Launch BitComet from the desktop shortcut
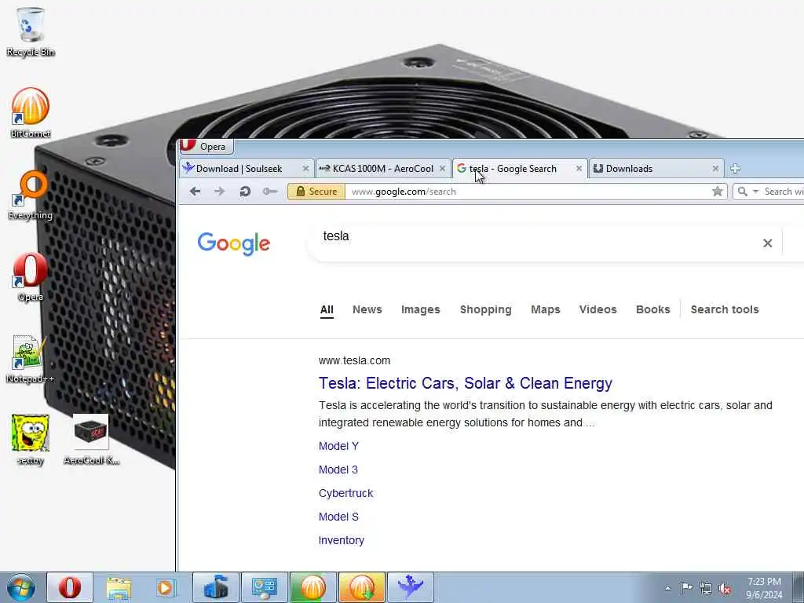Screen dimensions: 804x603 pos(31,113)
